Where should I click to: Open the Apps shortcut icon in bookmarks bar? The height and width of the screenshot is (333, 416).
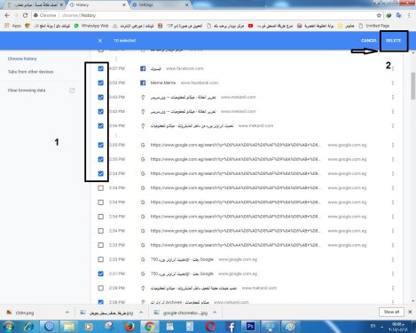coord(7,26)
